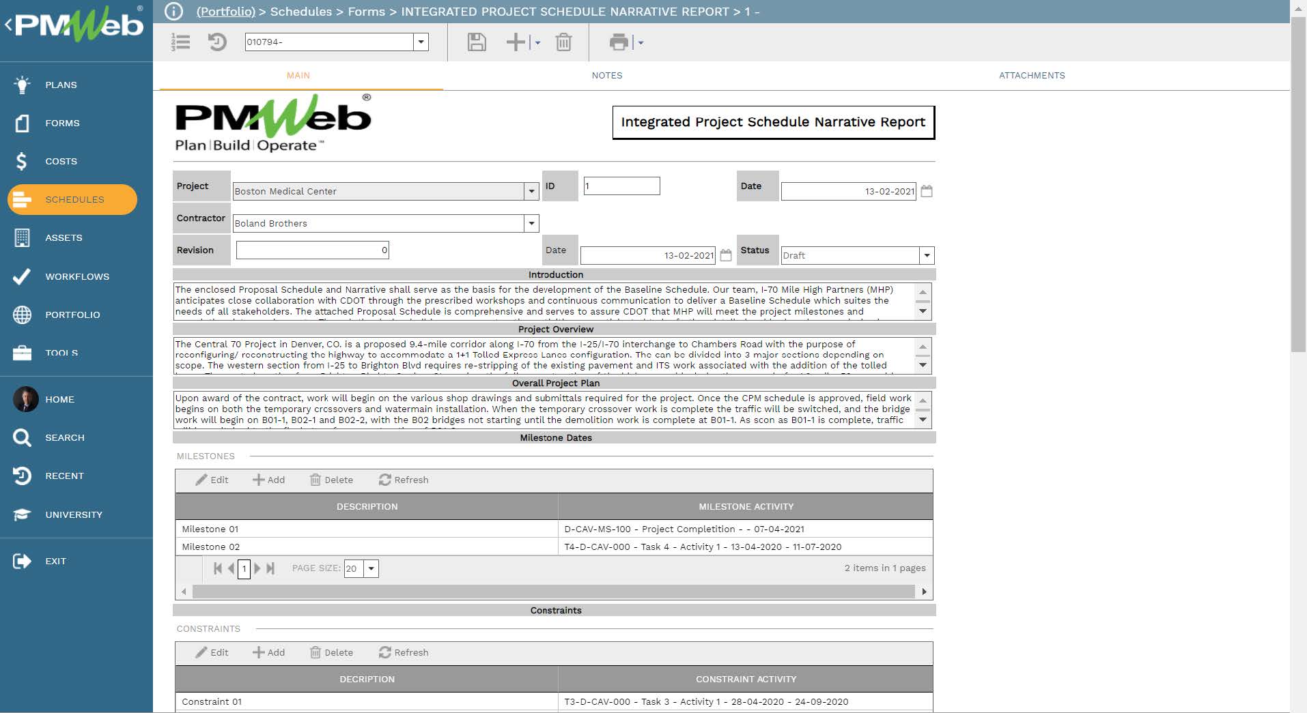This screenshot has width=1307, height=713.
Task: Select the Costs icon in the sidebar
Action: (22, 161)
